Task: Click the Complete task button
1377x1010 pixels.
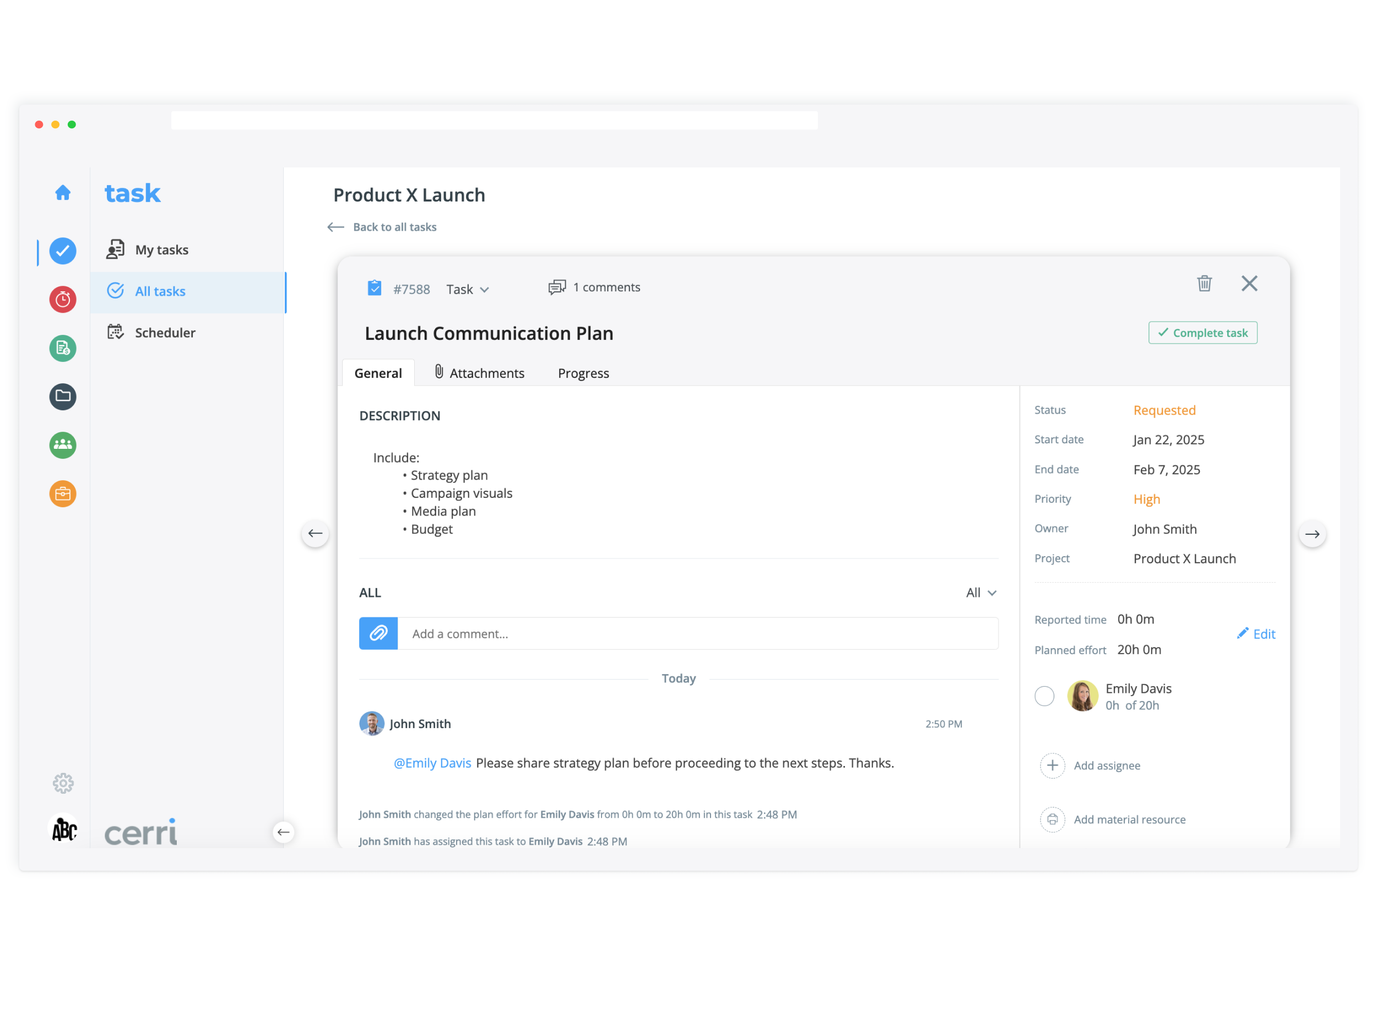Action: coord(1202,333)
